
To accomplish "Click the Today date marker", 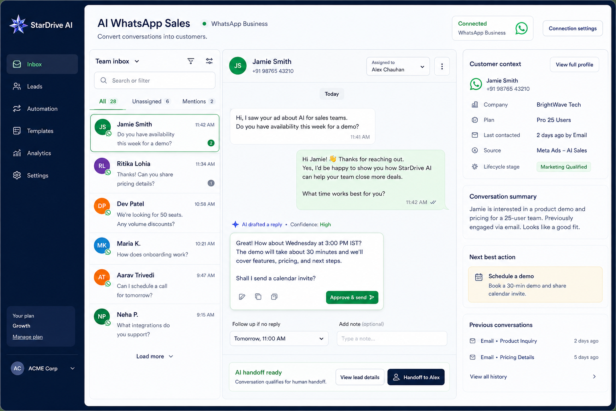I will point(332,94).
